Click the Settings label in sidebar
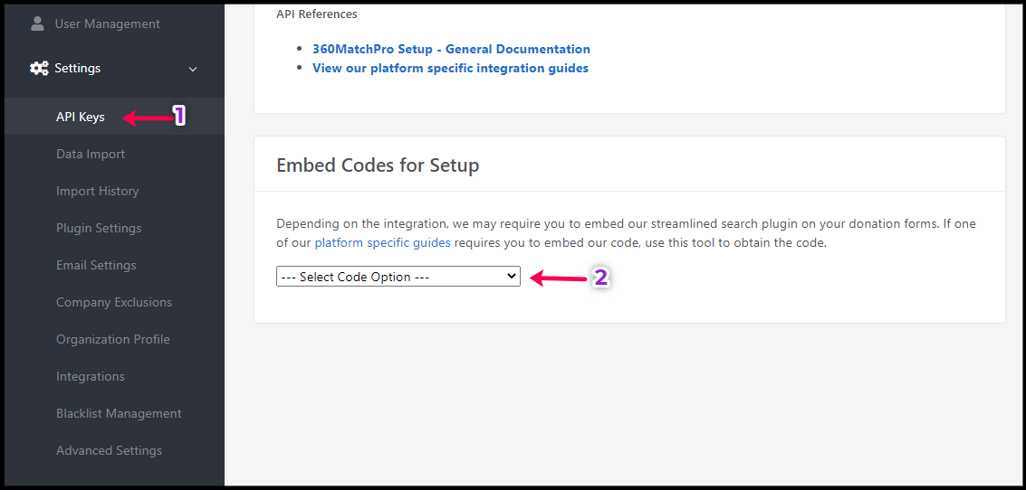Image resolution: width=1026 pixels, height=490 pixels. click(78, 69)
